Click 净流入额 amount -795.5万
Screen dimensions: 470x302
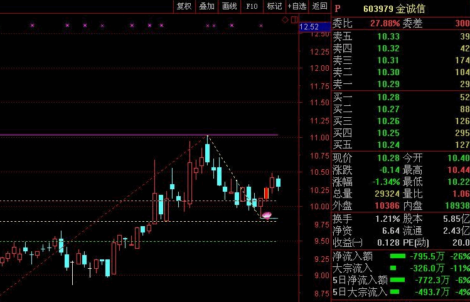[427, 256]
